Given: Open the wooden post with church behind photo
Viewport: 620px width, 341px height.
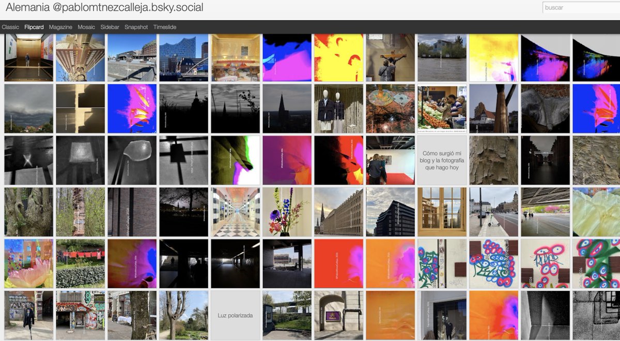Looking at the screenshot, I should click(x=493, y=109).
